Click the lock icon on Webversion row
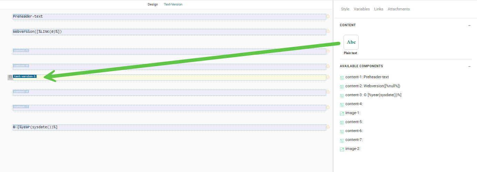 tap(328, 31)
